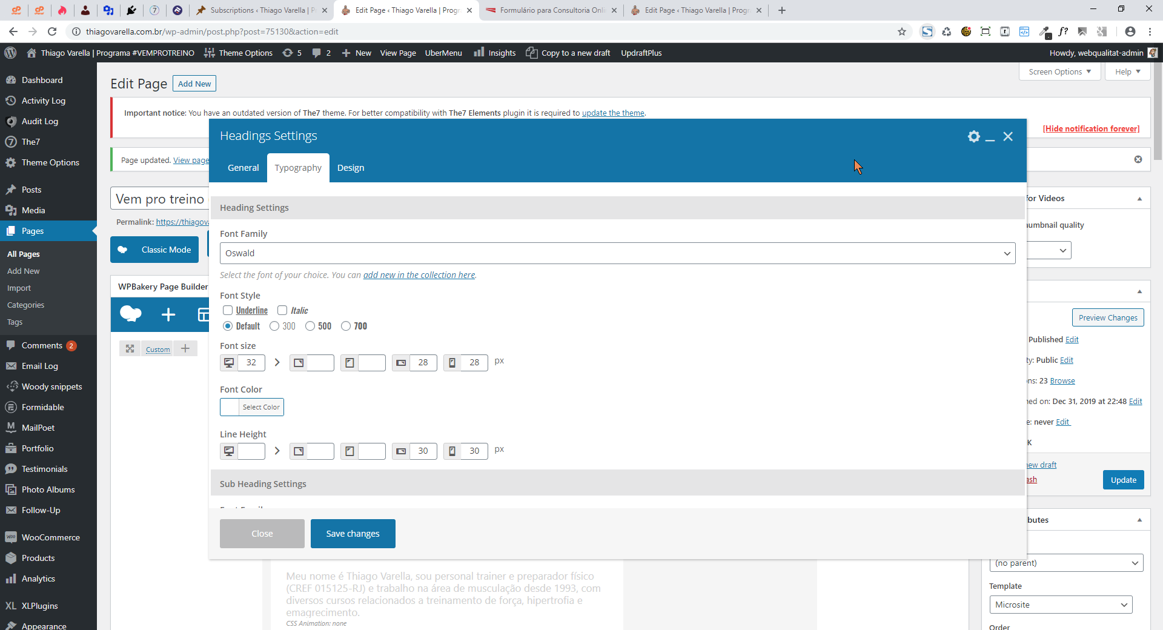The image size is (1163, 630).
Task: Open the Help dropdown
Action: (x=1128, y=71)
